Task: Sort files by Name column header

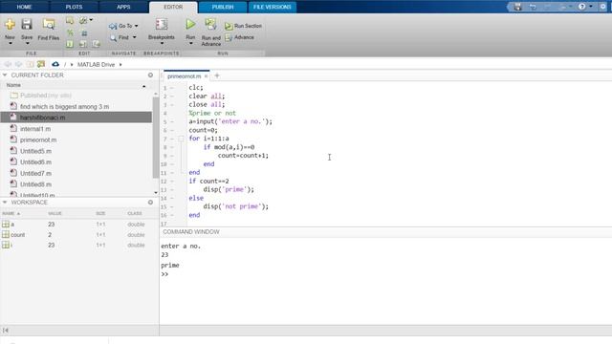Action: [x=75, y=85]
